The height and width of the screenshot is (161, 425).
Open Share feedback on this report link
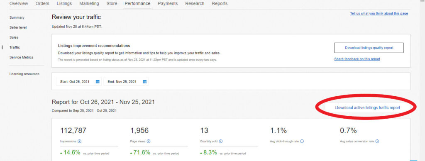coord(357,59)
